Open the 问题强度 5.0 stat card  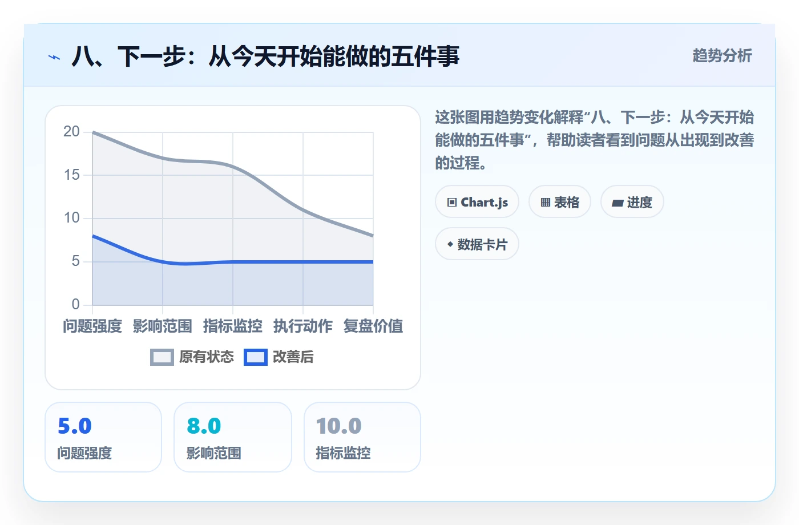coord(103,437)
